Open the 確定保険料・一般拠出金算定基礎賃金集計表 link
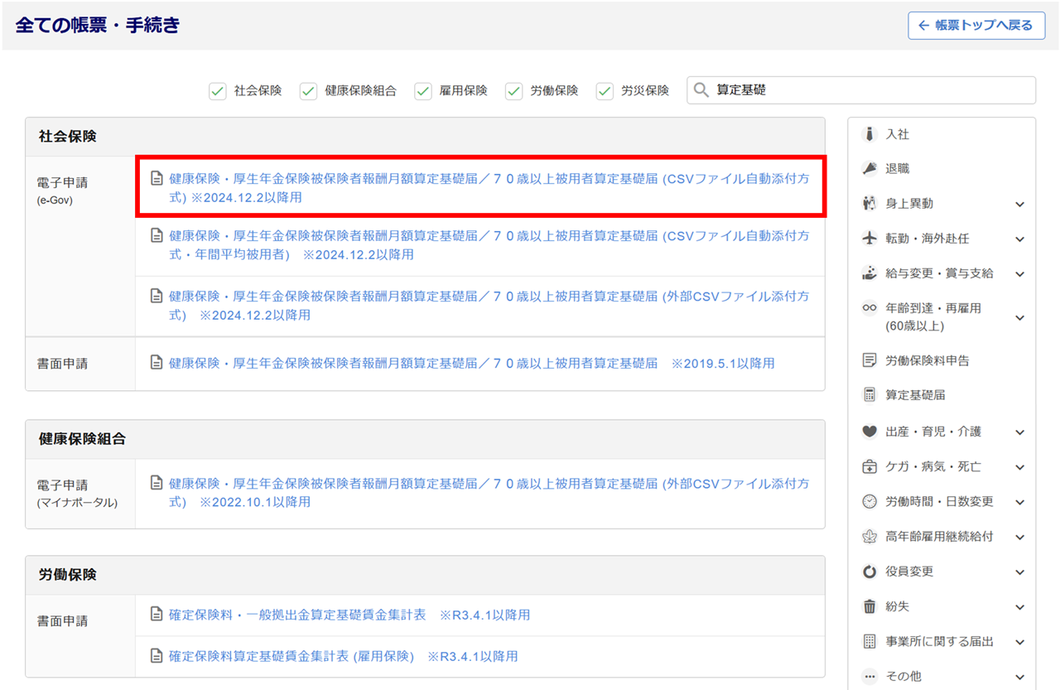This screenshot has width=1060, height=690. (297, 615)
